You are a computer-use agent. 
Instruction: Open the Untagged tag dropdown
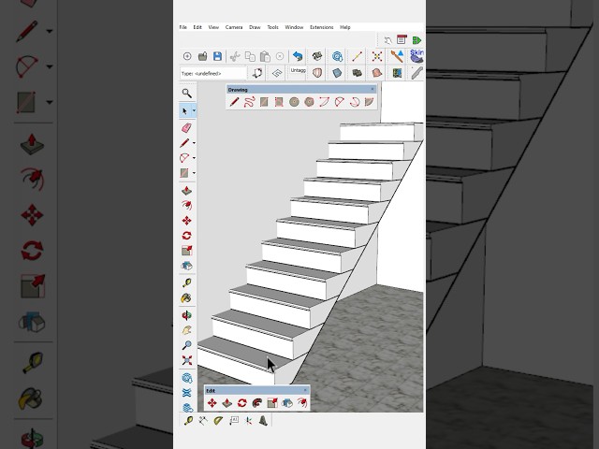[x=298, y=71]
